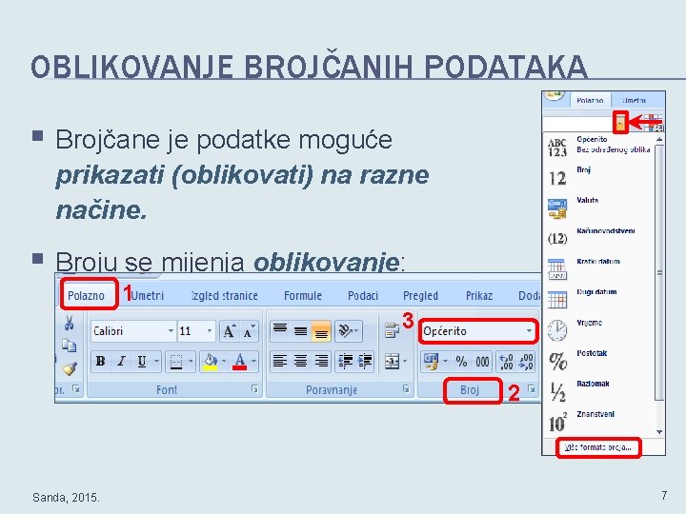Screen dimensions: 686x514
Task: Click Merge and Center icon
Action: 392,362
